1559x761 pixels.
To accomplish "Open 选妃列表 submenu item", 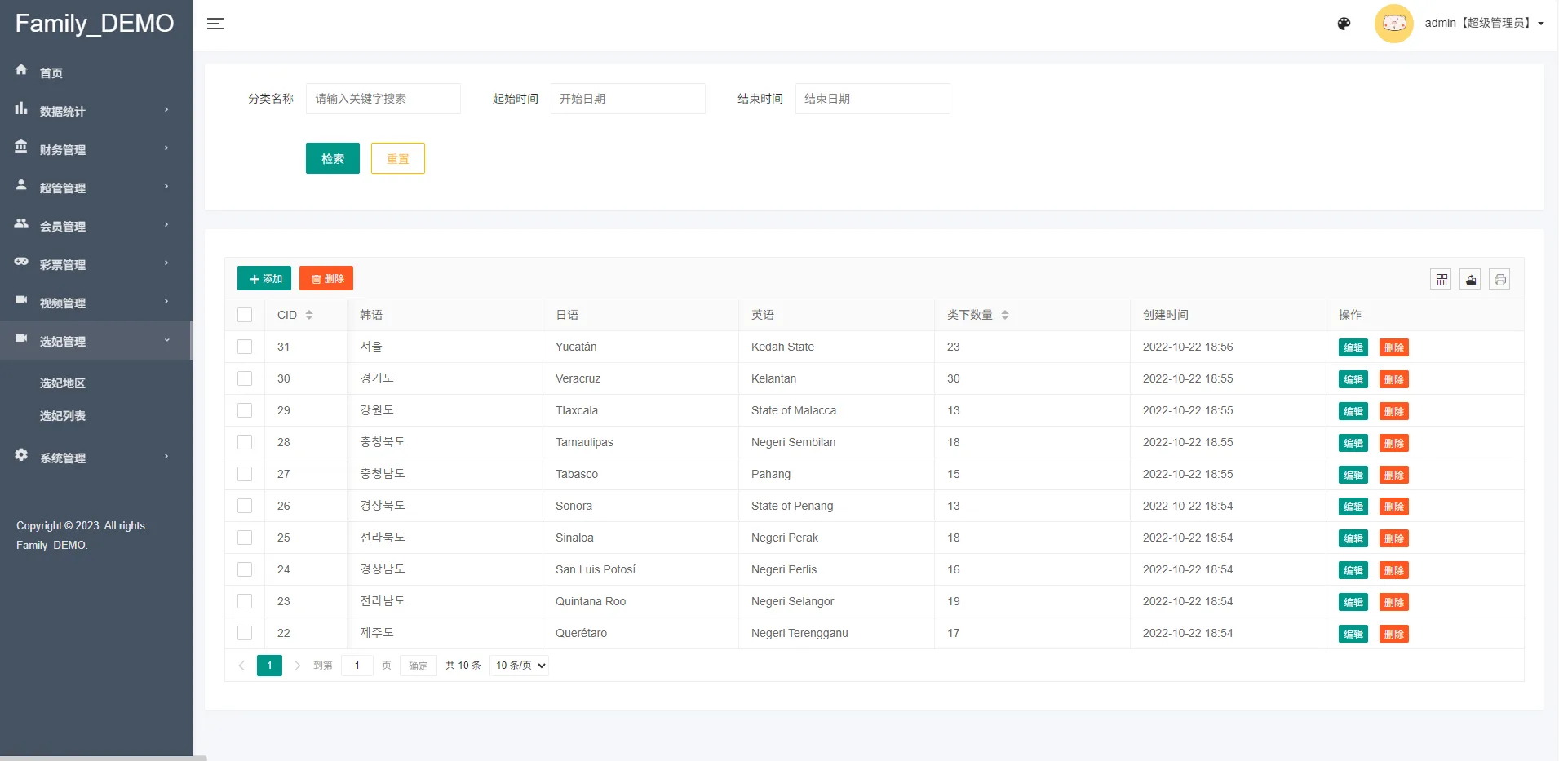I will click(63, 416).
